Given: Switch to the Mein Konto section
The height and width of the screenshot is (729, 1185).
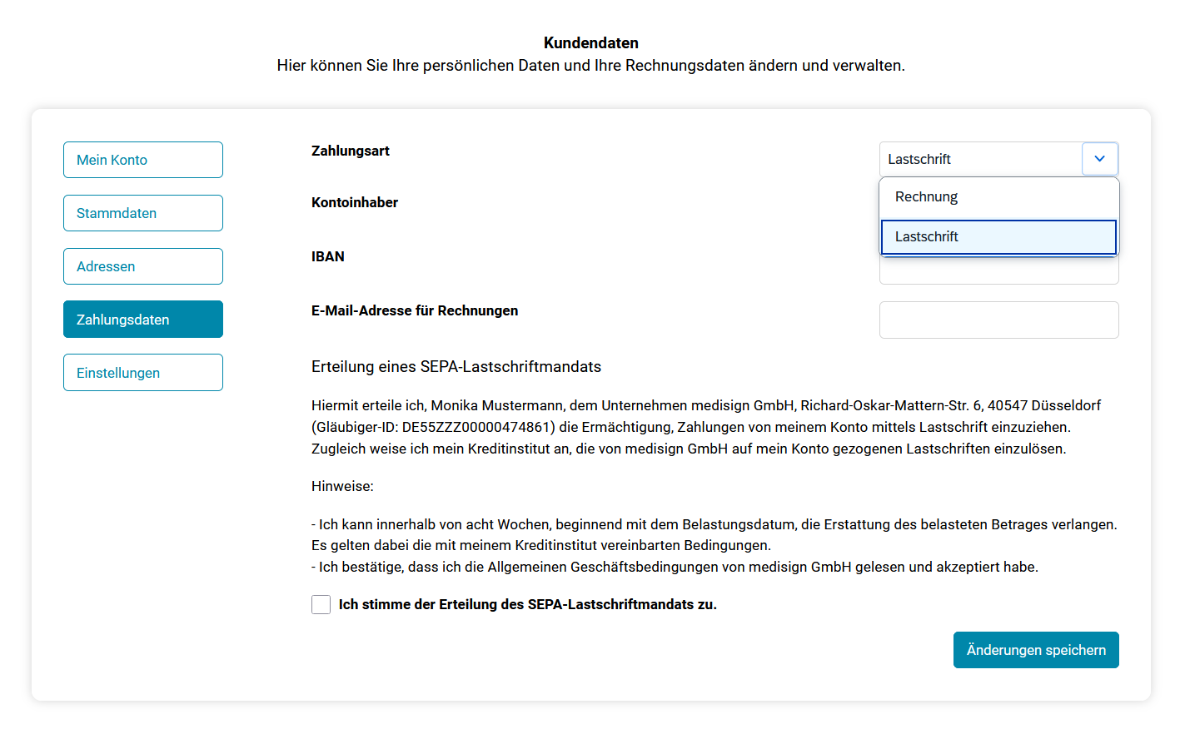Looking at the screenshot, I should click(x=142, y=159).
